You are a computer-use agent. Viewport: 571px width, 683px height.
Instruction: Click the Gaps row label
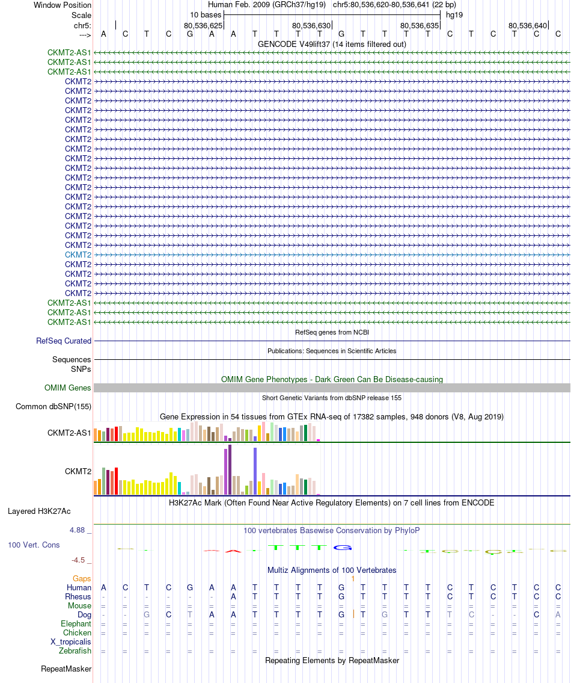coord(82,578)
